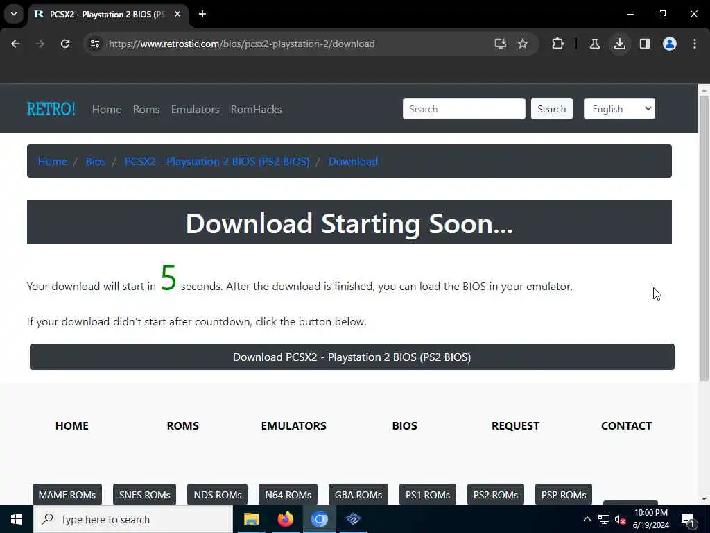Click the muted volume tray icon
The width and height of the screenshot is (710, 533).
[x=621, y=519]
